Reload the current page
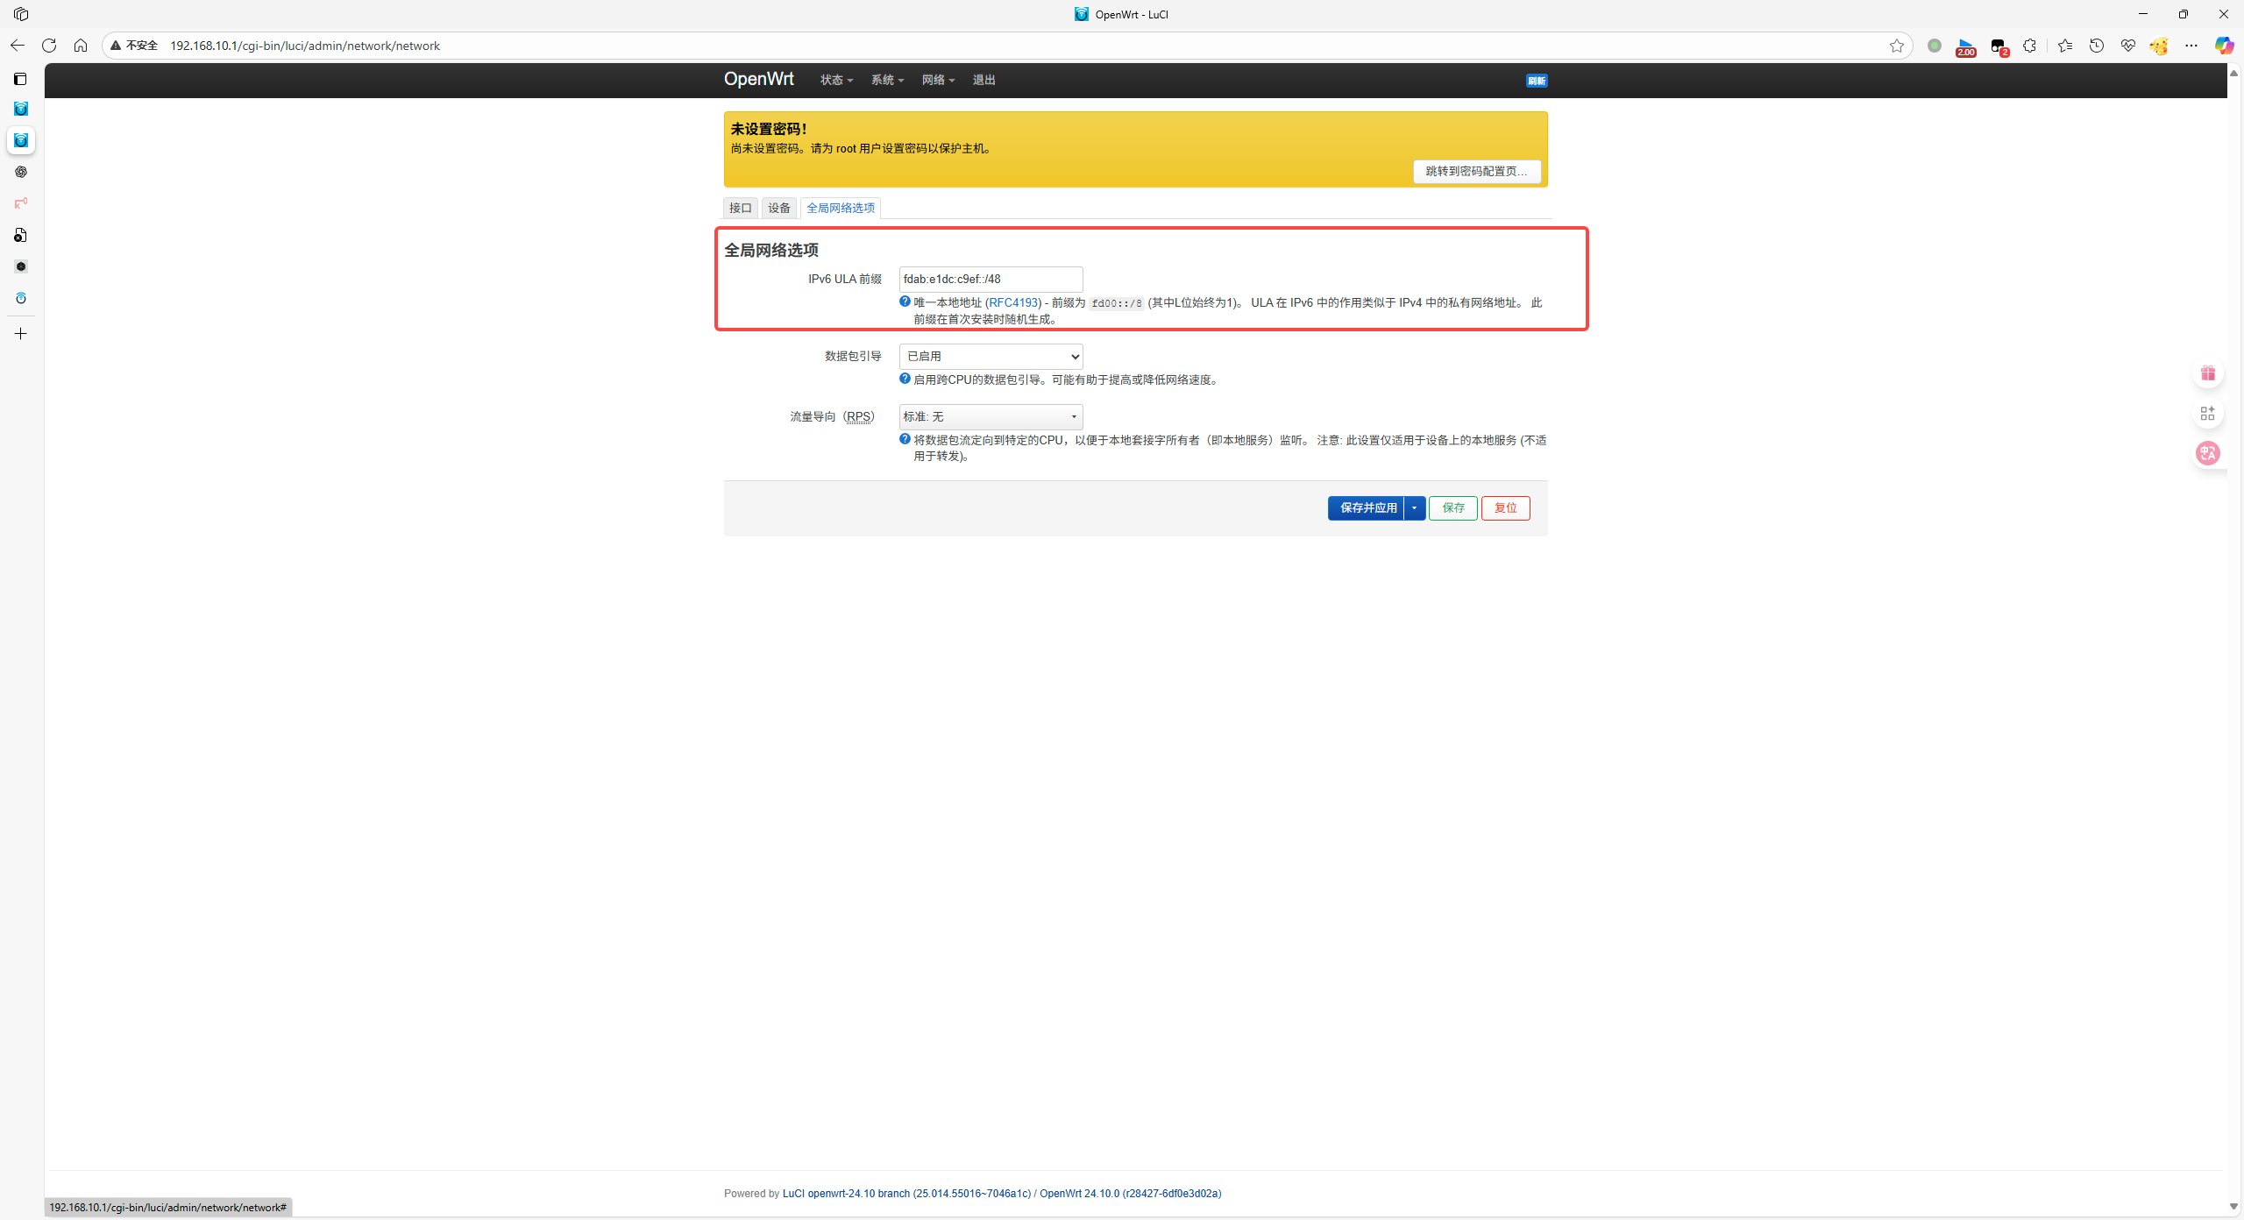Screen dimensions: 2244x1220 coord(49,46)
